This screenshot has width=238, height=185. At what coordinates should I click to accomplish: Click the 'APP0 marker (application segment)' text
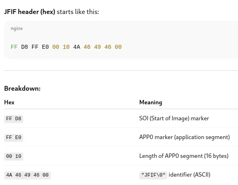point(184,137)
